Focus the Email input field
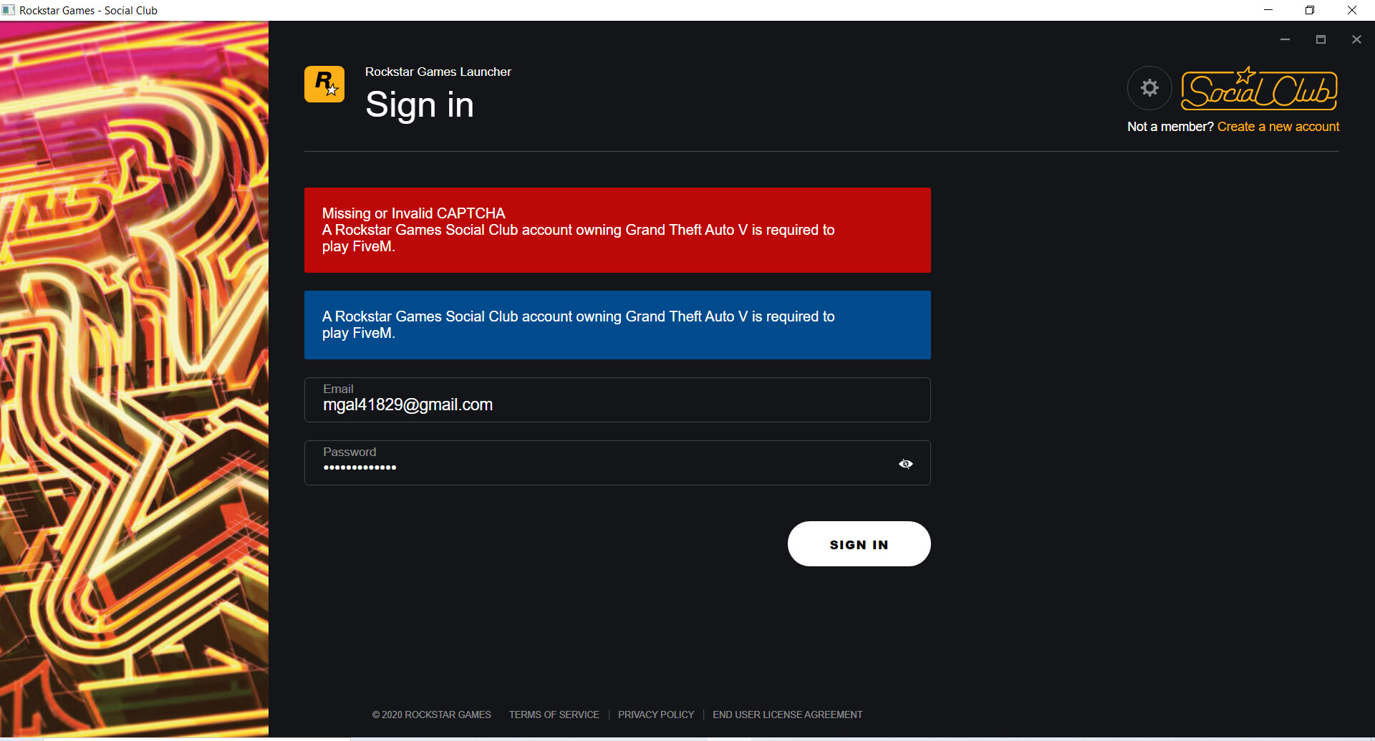Screen dimensions: 1375x741 [x=617, y=400]
